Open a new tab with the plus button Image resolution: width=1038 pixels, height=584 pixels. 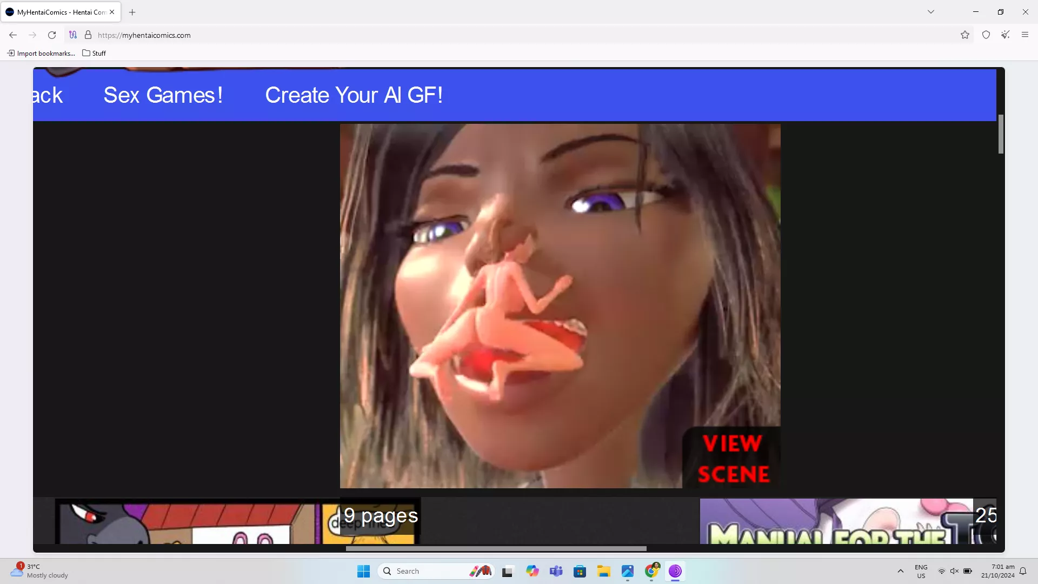pyautogui.click(x=132, y=12)
